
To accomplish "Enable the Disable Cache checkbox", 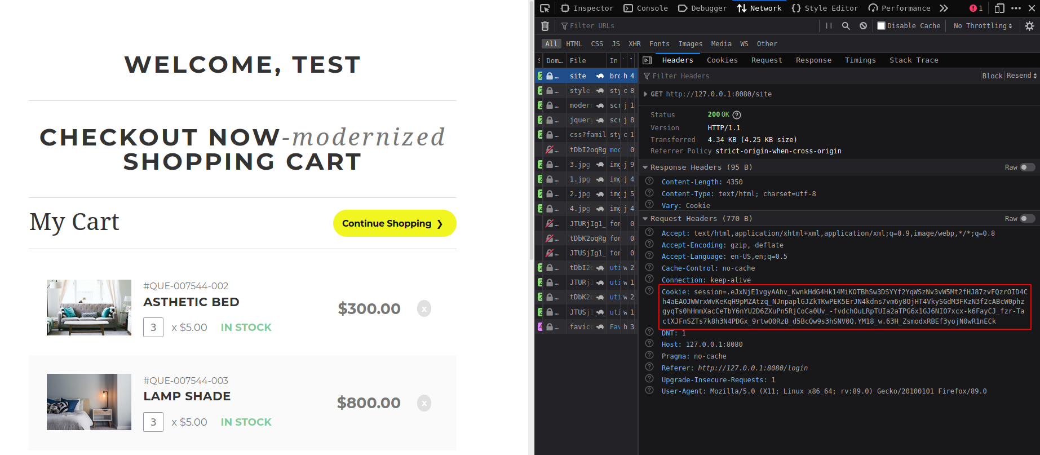I will point(882,26).
